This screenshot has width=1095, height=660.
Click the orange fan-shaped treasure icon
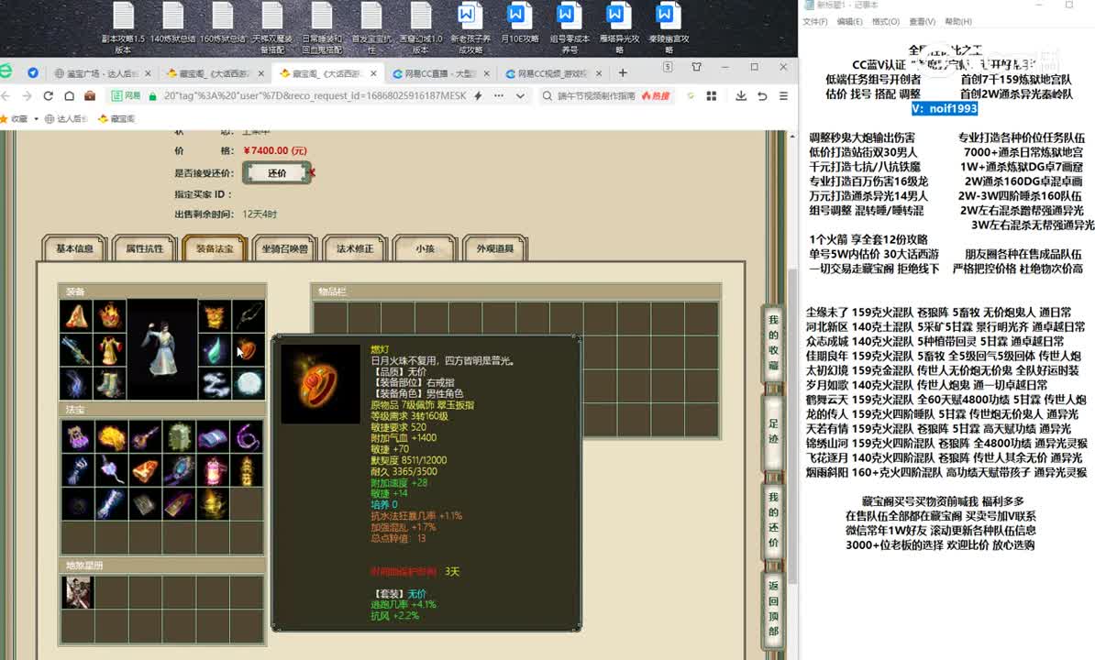point(145,470)
